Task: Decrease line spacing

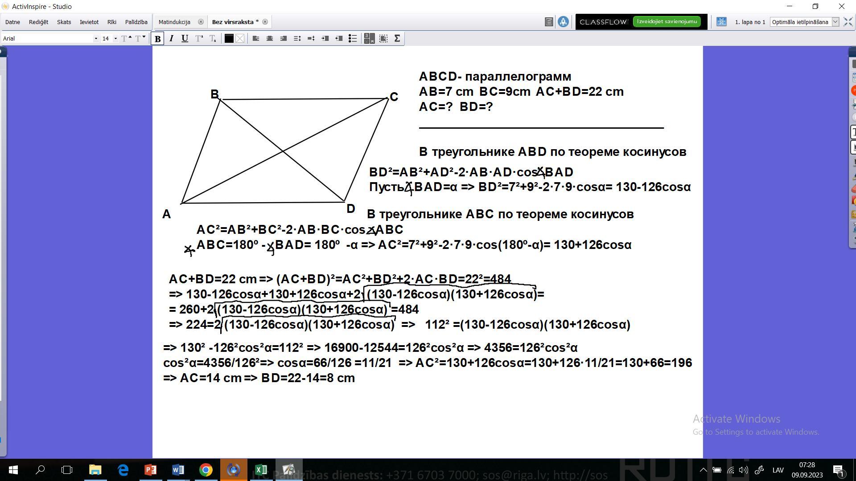Action: pos(311,39)
